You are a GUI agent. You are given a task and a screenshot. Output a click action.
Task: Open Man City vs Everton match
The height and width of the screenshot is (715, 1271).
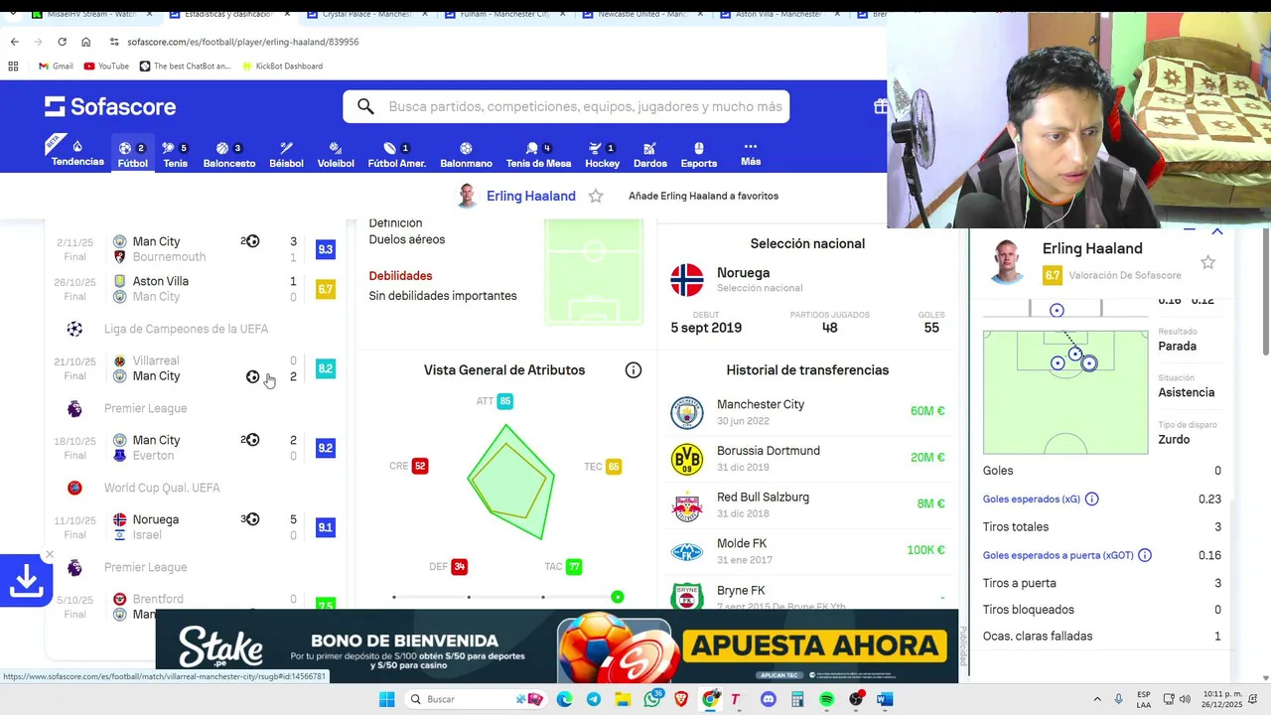(195, 448)
